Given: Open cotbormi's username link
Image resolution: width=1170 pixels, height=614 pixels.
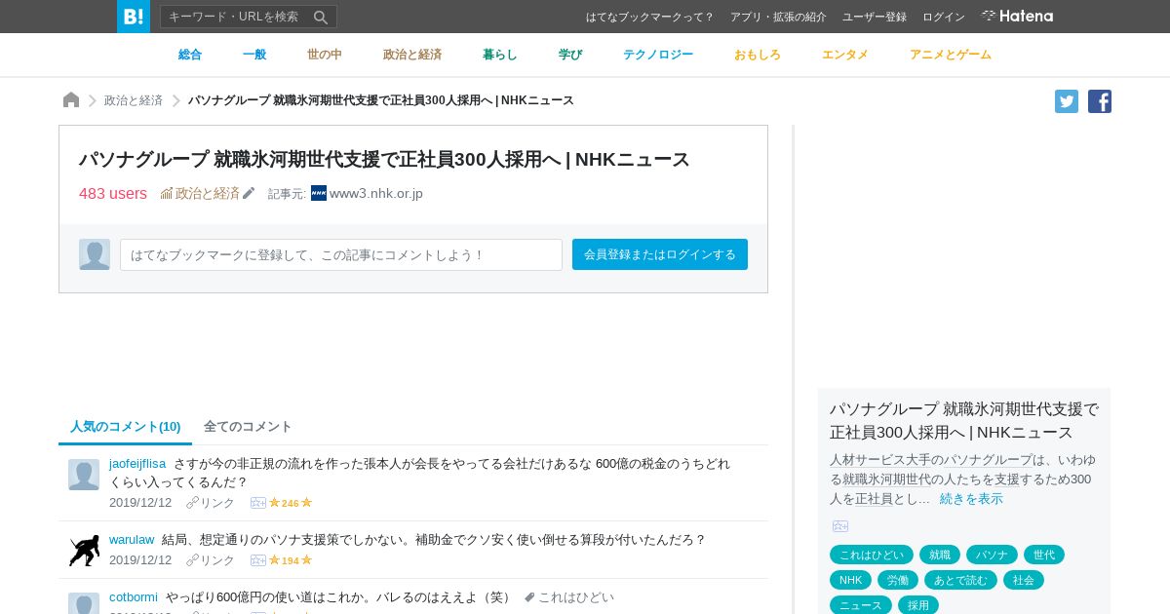Looking at the screenshot, I should [x=134, y=596].
